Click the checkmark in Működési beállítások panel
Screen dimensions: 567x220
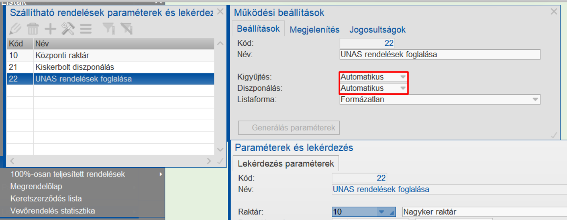(554, 135)
